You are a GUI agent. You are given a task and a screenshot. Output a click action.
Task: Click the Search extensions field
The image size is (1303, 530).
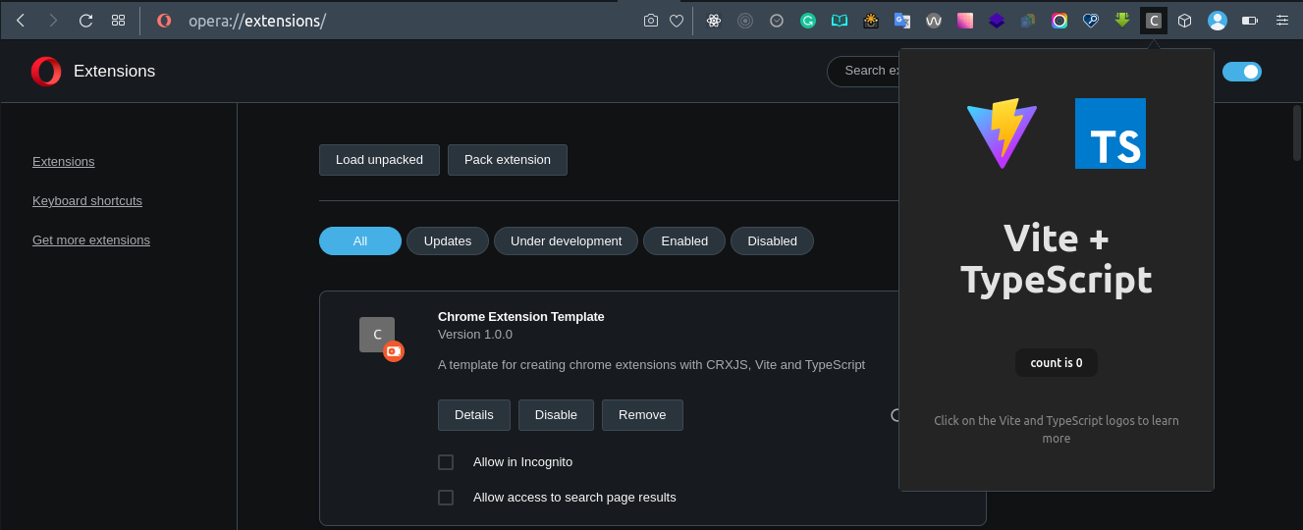click(864, 71)
